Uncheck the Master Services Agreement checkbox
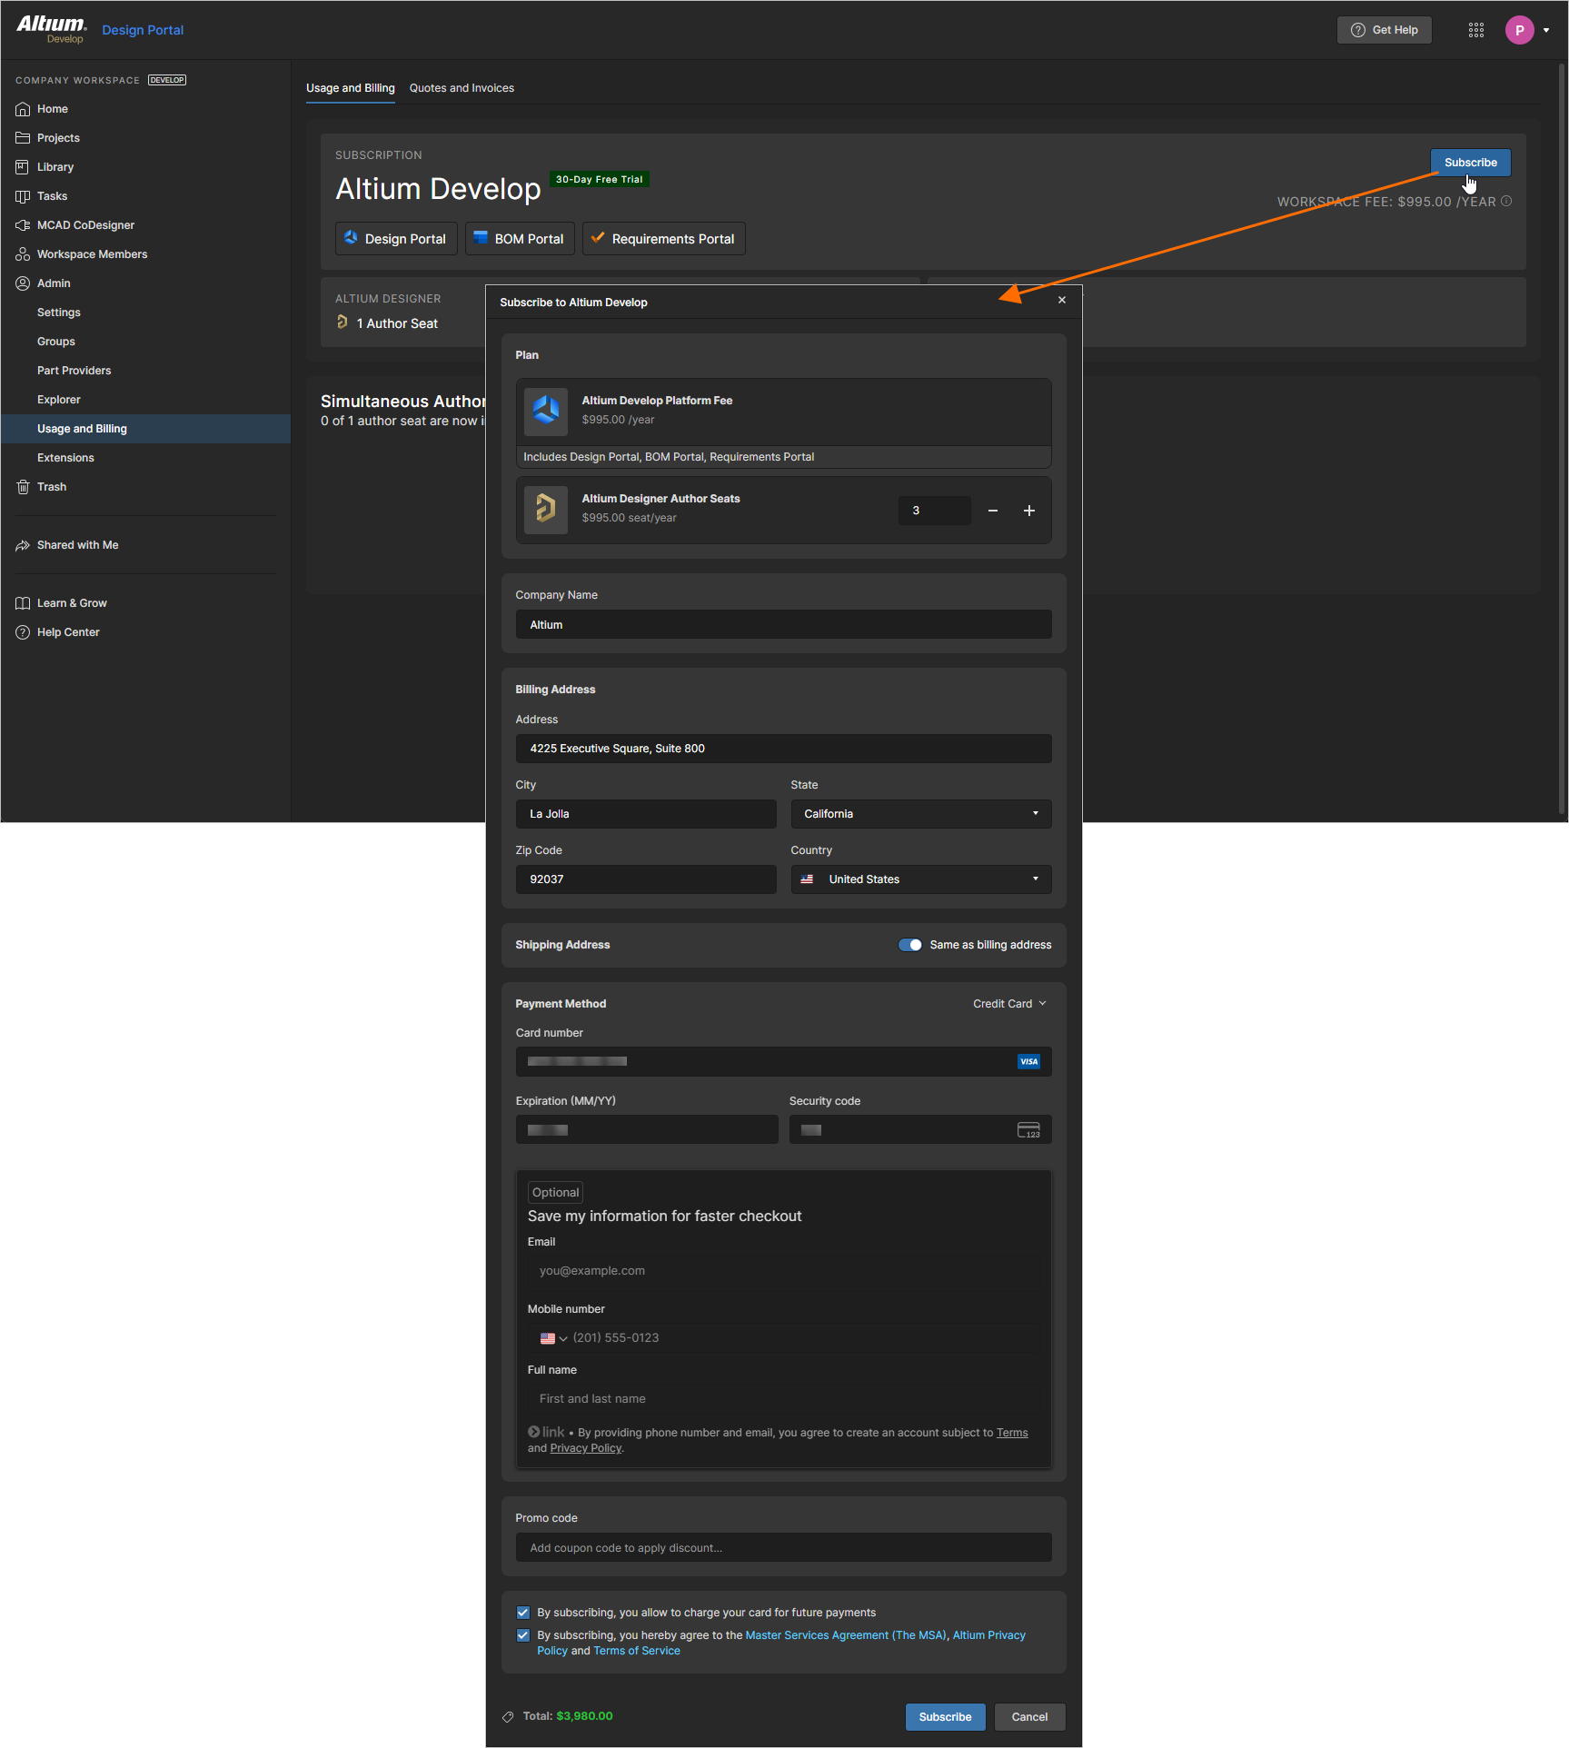Screen dimensions: 1569x1748 coord(523,1635)
